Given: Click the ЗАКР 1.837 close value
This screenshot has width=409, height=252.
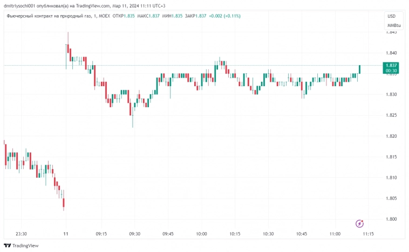Looking at the screenshot, I should (195, 16).
